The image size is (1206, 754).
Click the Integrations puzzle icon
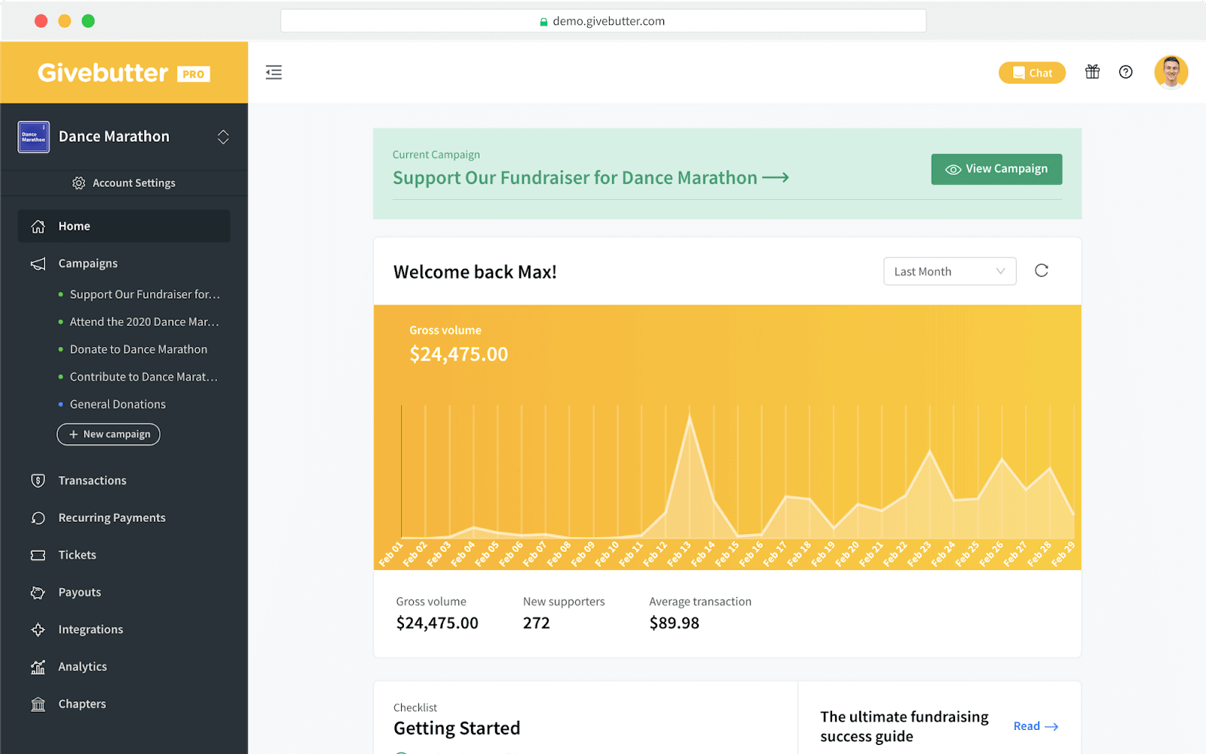(38, 630)
